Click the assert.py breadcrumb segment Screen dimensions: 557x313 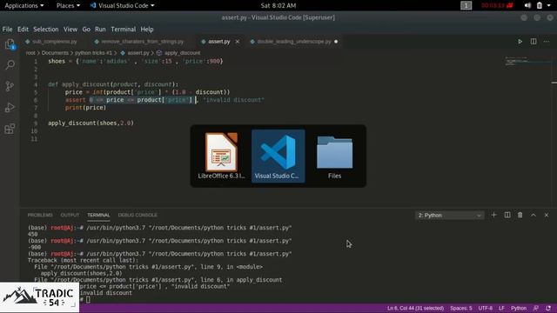135,53
